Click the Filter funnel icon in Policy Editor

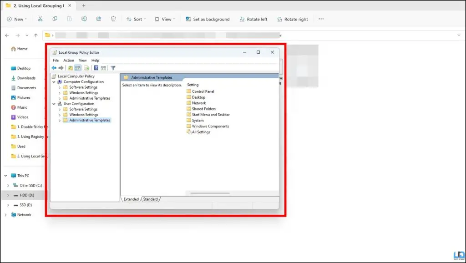(113, 68)
